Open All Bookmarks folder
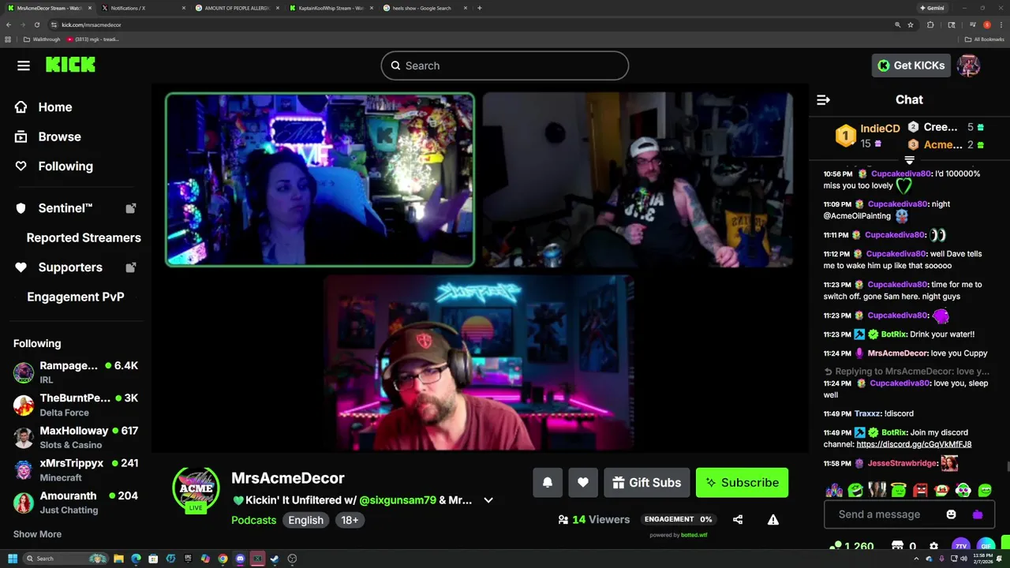Image resolution: width=1010 pixels, height=568 pixels. click(x=984, y=39)
